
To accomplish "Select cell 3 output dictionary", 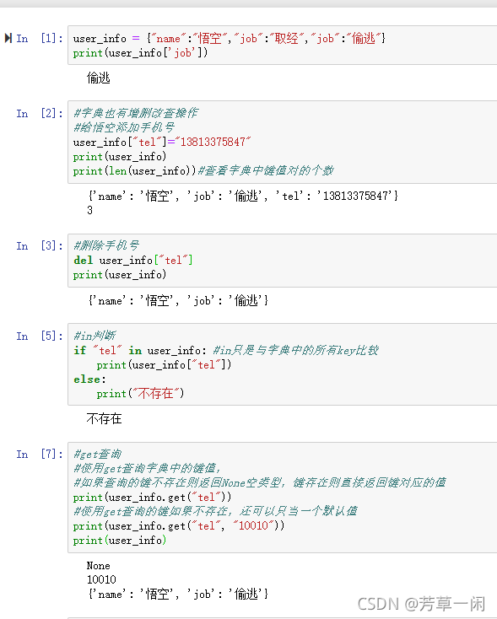I will pos(178,301).
